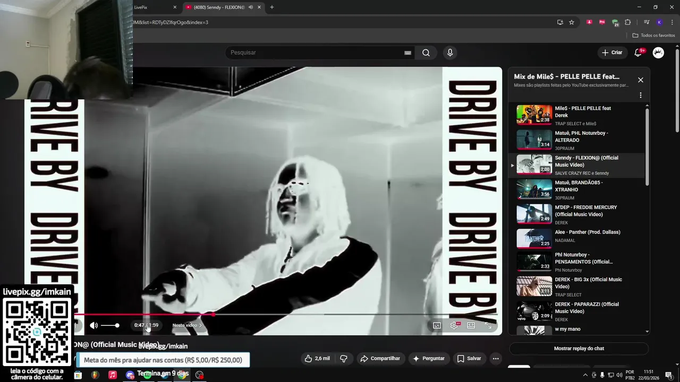The width and height of the screenshot is (680, 382).
Task: Click the 'Perguntar' button
Action: (x=428, y=359)
